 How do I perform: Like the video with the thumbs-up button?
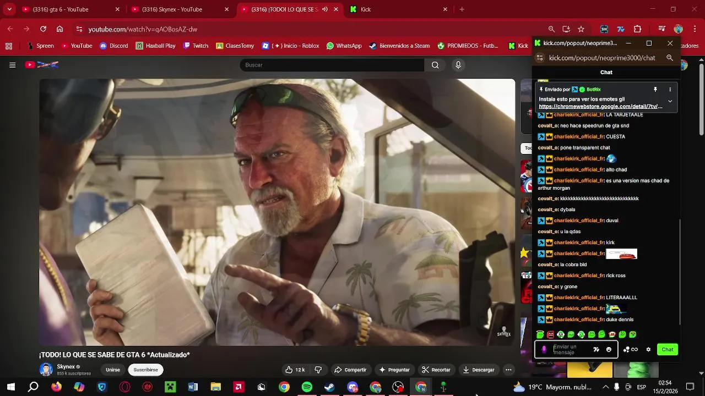(296, 370)
